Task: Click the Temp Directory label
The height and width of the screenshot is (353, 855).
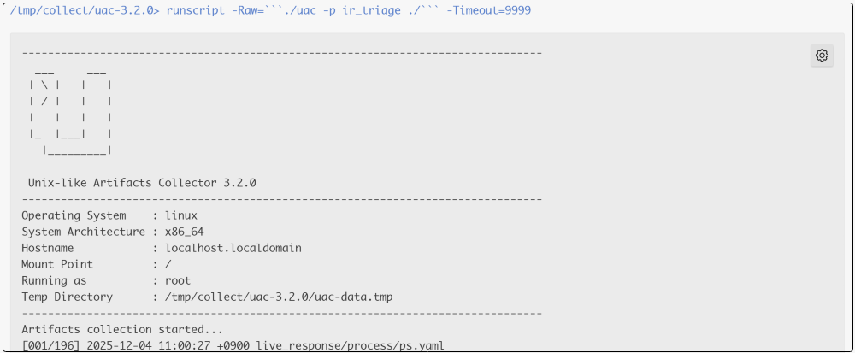Action: [x=67, y=297]
